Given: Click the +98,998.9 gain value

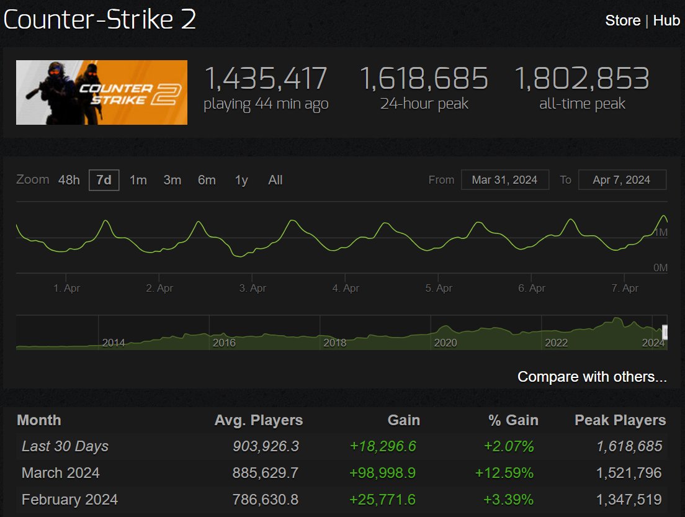Looking at the screenshot, I should click(383, 473).
